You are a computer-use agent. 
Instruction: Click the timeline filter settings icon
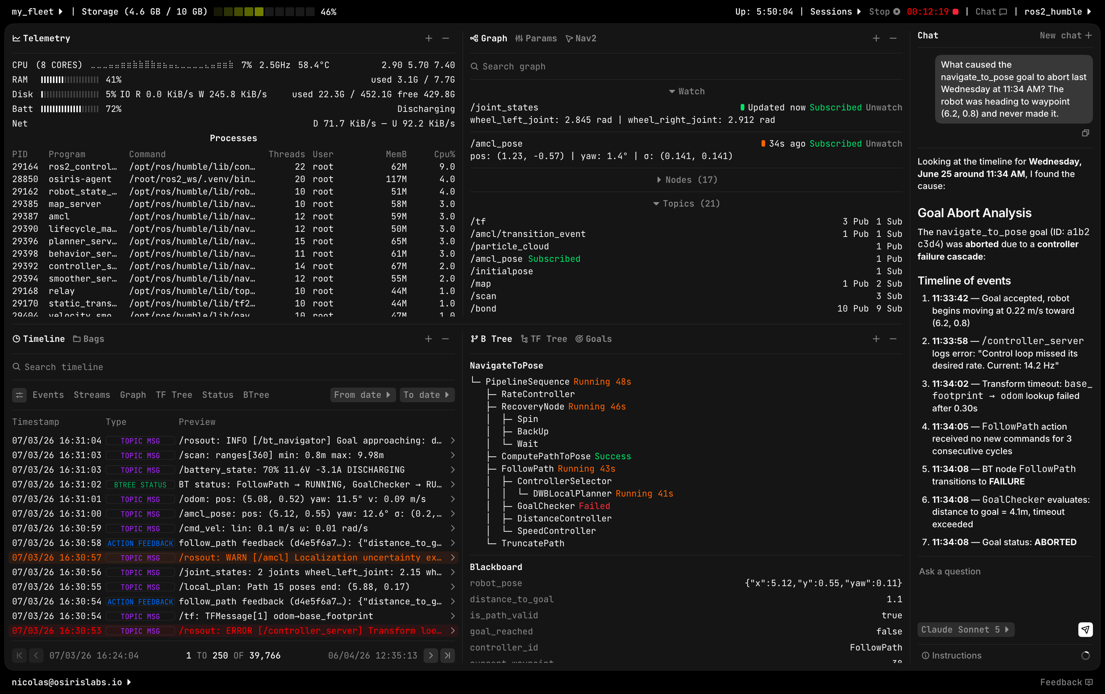point(19,395)
